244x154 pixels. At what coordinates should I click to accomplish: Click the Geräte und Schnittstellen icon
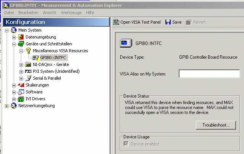(x=21, y=44)
